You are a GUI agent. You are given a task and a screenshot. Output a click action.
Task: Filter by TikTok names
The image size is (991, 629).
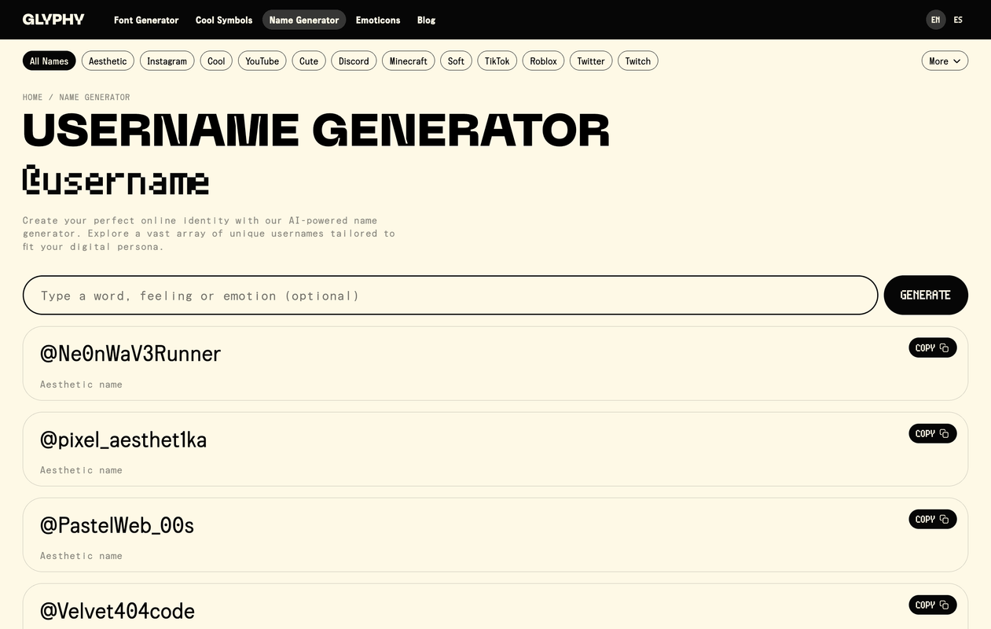coord(497,61)
